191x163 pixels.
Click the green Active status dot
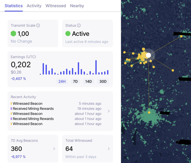[68, 33]
